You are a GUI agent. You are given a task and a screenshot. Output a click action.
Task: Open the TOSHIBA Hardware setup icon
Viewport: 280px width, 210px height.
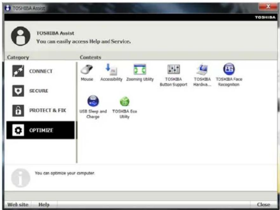click(x=202, y=69)
